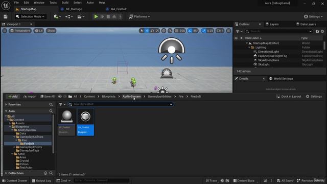Toggle visibility column eye icon in Outliner
Viewport: 327px width, 184px height.
click(x=236, y=38)
